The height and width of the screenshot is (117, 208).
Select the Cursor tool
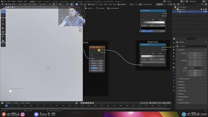point(3,16)
